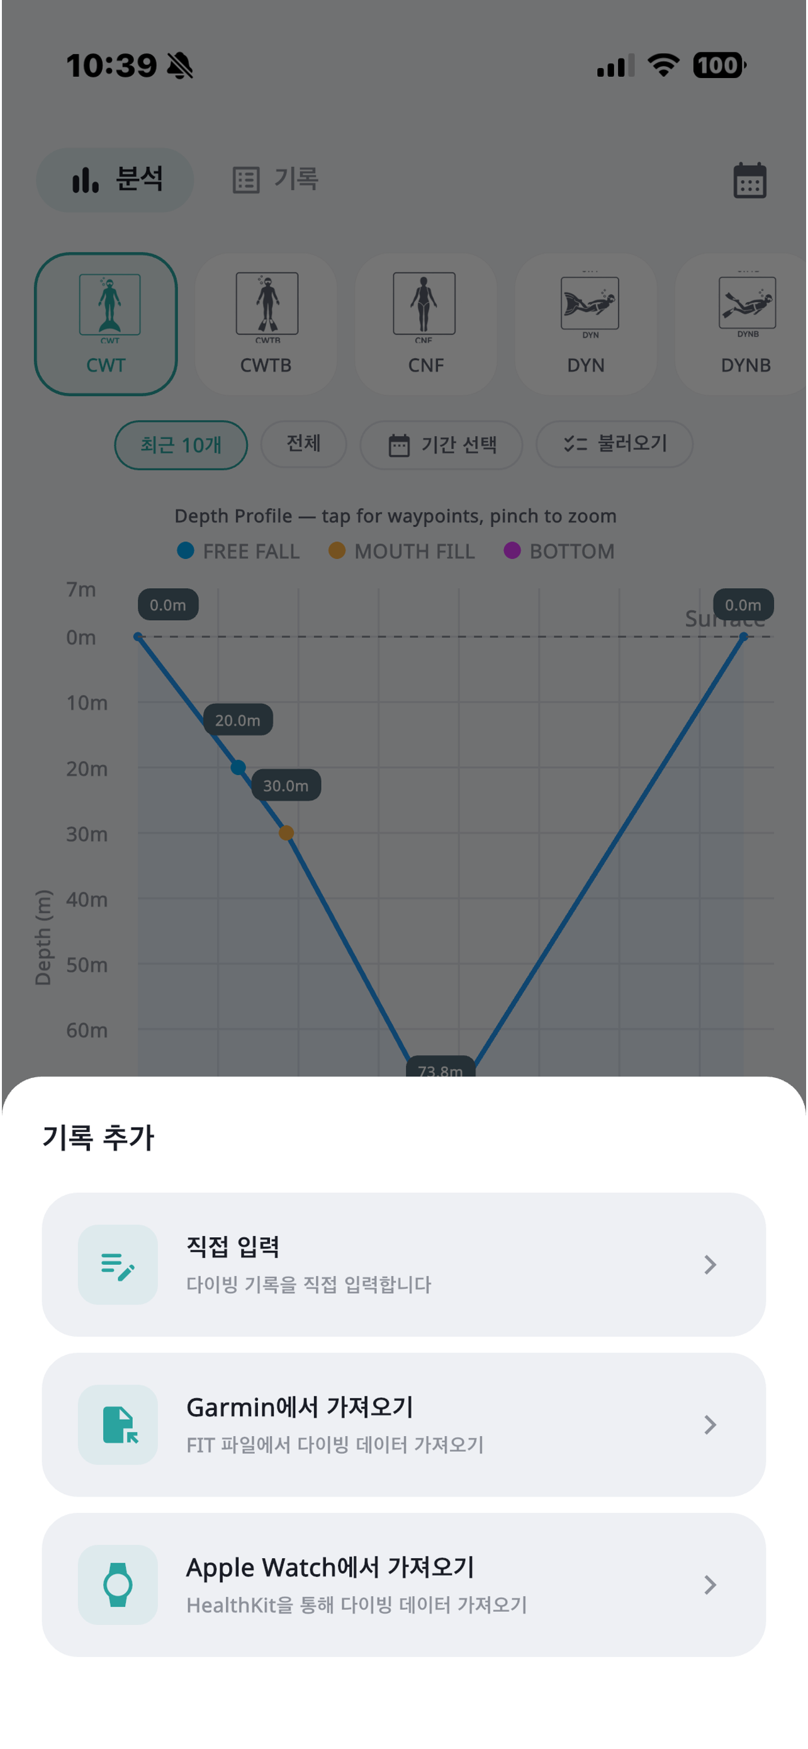Switch to the 분석 tab
808x1749 pixels.
click(x=115, y=180)
